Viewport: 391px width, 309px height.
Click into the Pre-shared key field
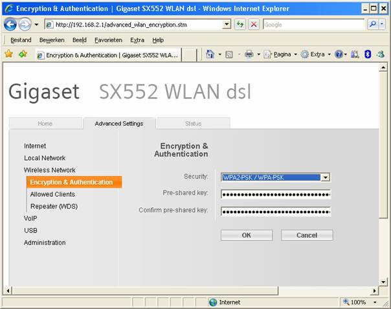pos(275,194)
